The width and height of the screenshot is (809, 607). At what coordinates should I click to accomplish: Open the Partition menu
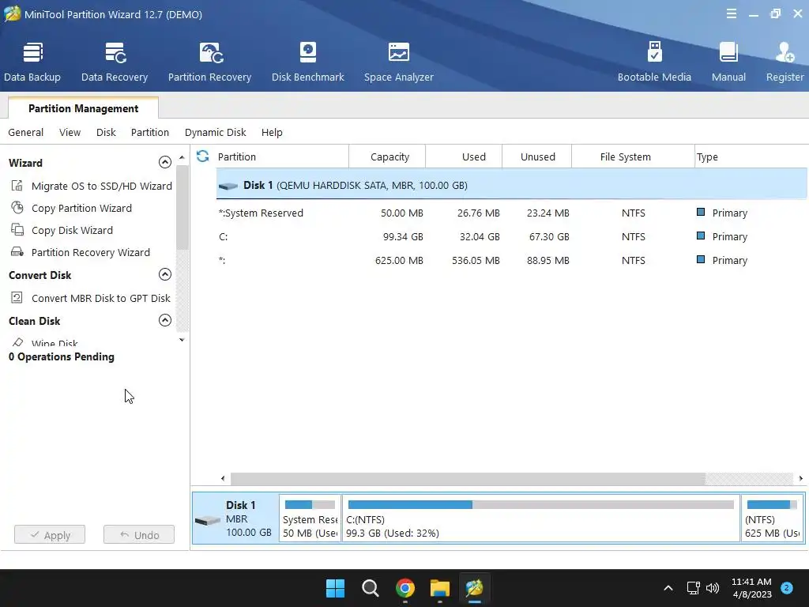click(x=149, y=132)
